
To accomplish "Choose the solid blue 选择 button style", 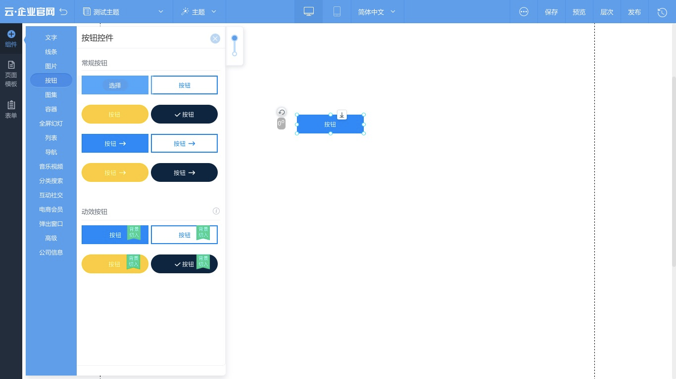I will click(x=115, y=85).
